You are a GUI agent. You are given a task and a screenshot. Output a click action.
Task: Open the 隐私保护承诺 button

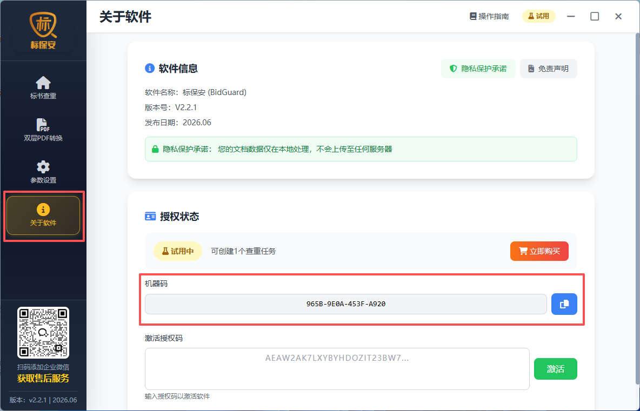pos(478,69)
